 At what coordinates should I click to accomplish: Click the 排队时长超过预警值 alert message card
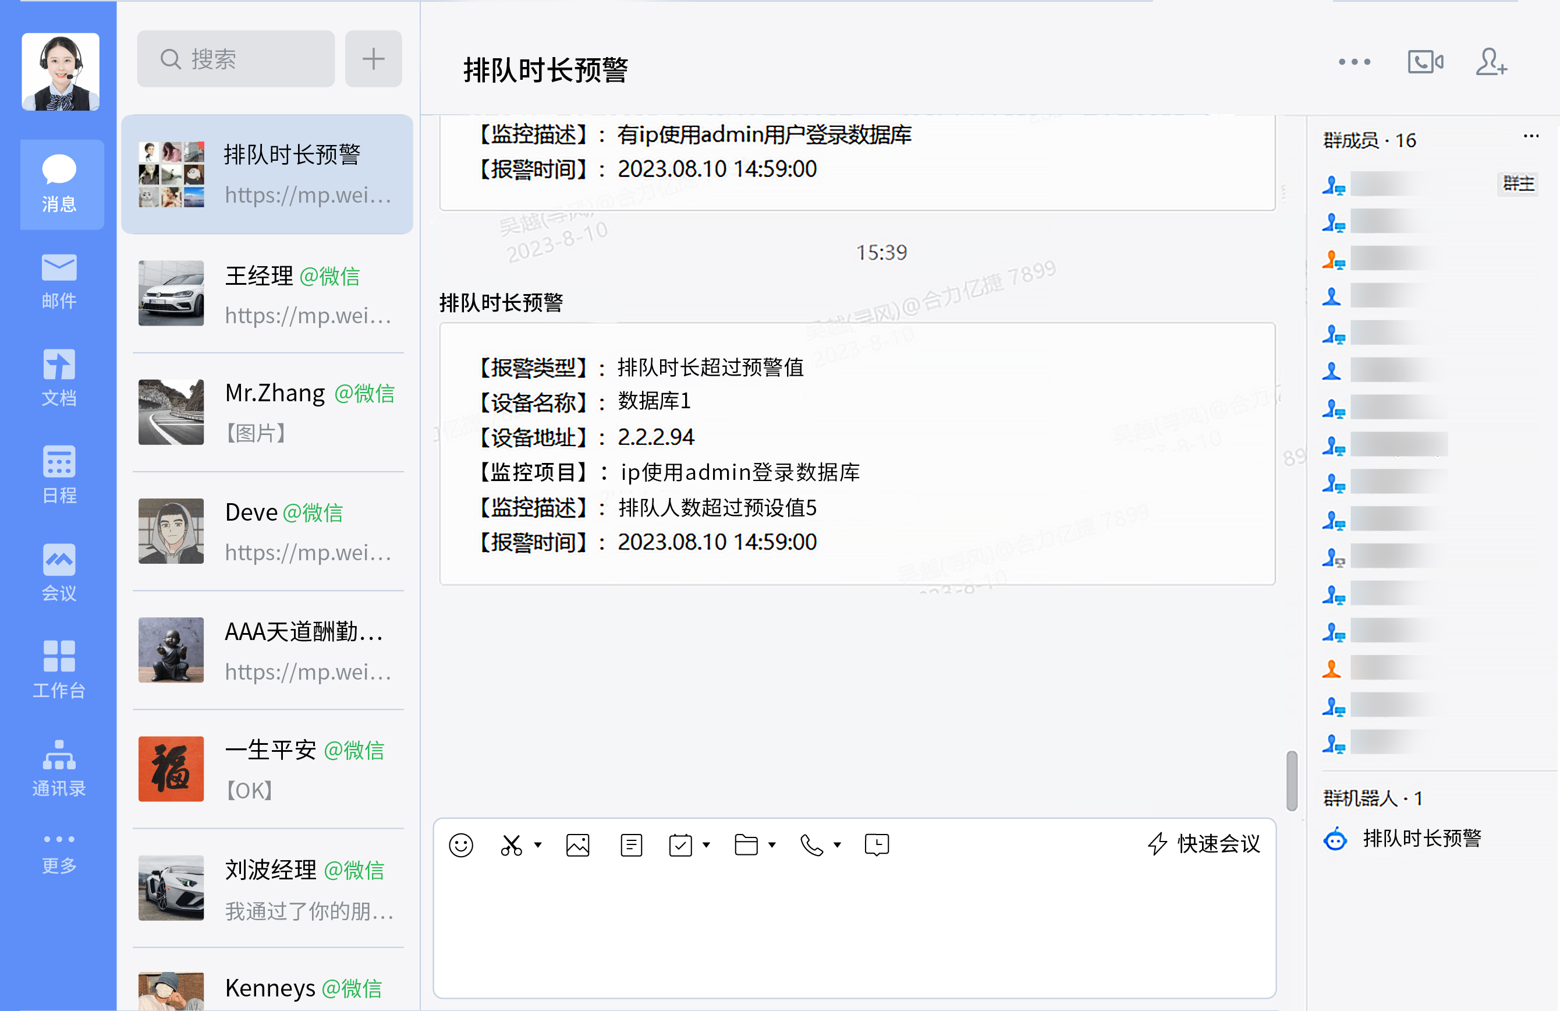[x=857, y=454]
